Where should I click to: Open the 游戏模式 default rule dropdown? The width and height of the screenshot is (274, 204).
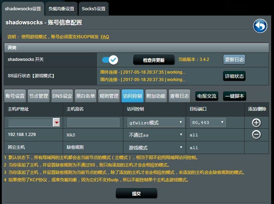[x=156, y=147]
